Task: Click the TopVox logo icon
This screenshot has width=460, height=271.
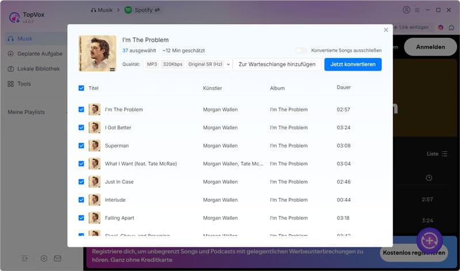Action: click(x=14, y=17)
